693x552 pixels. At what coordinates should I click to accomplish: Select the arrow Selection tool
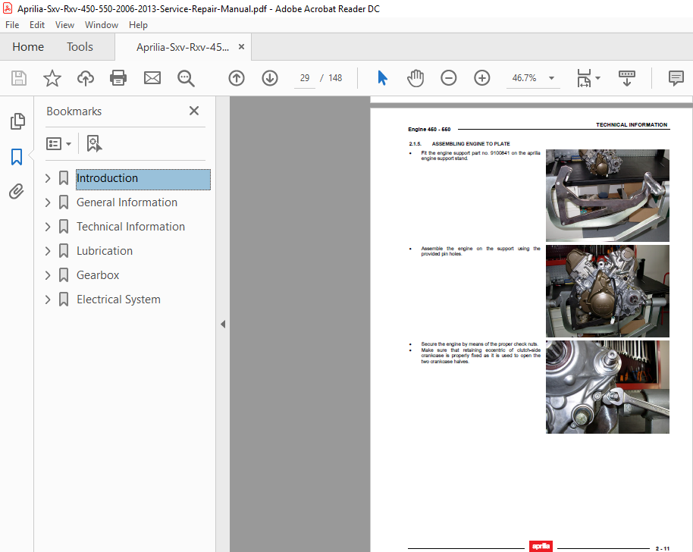click(382, 78)
